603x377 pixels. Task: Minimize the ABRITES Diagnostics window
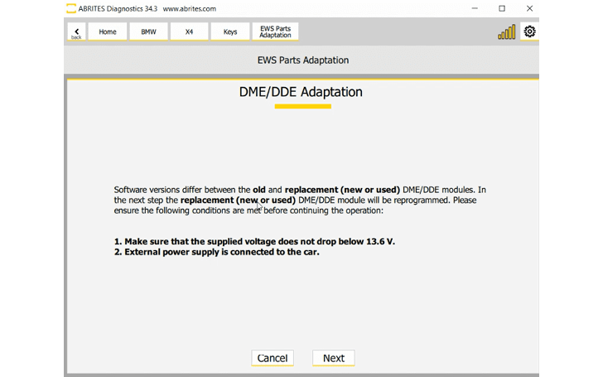coord(474,8)
